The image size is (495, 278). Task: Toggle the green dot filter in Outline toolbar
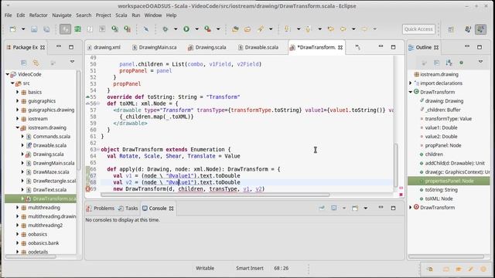(x=462, y=63)
